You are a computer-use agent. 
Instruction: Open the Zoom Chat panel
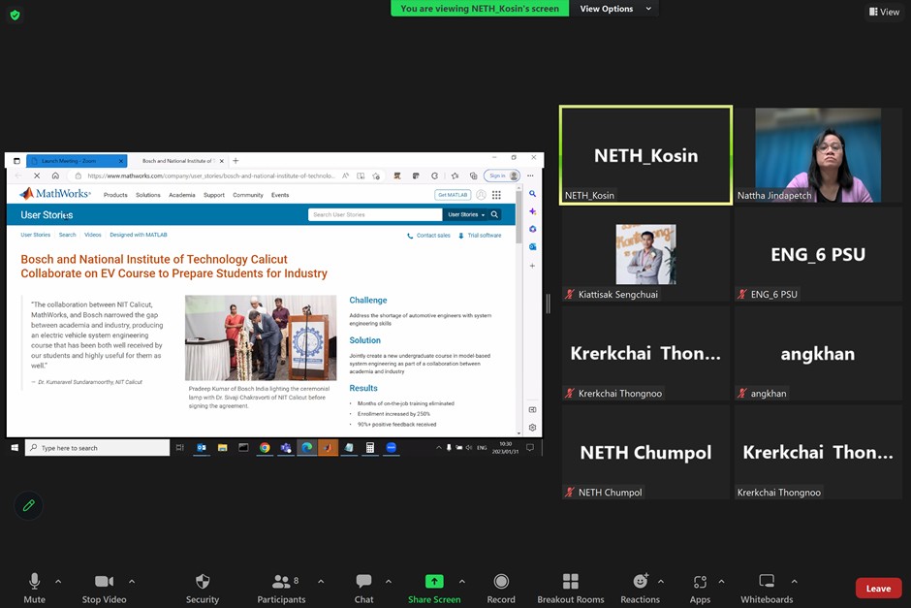tap(363, 589)
